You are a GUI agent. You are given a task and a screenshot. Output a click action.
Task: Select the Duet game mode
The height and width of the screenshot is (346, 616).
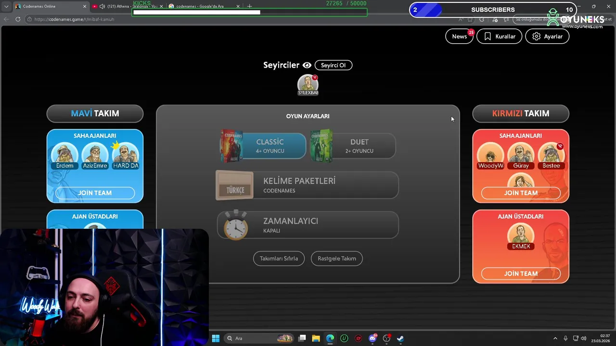[353, 146]
